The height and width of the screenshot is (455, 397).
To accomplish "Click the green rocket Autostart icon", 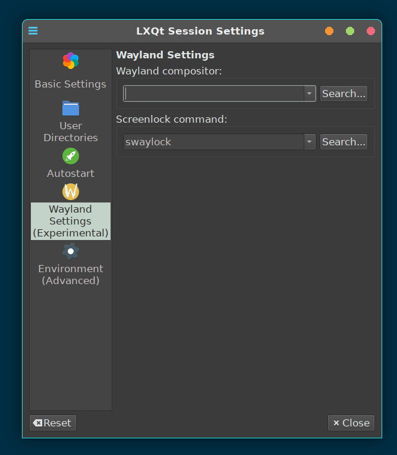I will click(71, 156).
